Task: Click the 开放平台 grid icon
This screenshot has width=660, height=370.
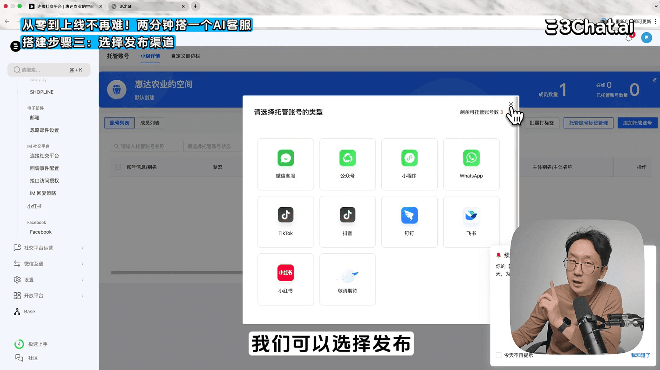Action: [17, 296]
